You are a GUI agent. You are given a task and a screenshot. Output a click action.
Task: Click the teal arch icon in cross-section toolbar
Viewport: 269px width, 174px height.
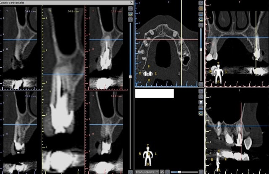tap(131, 13)
